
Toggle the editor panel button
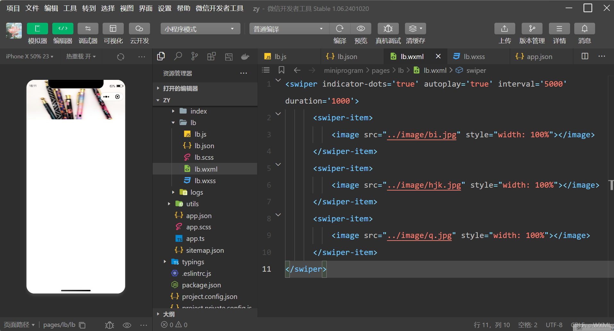coord(63,29)
